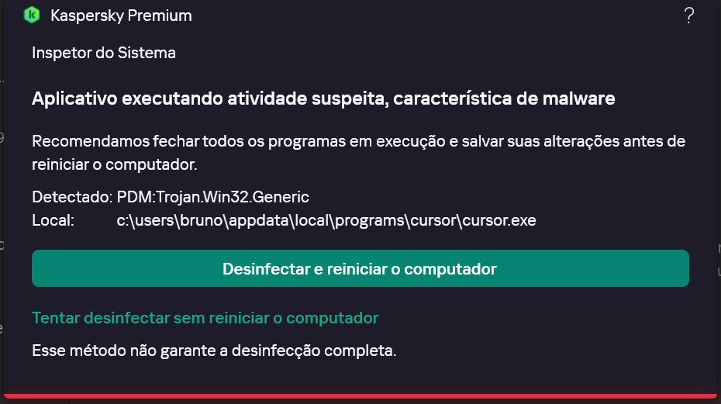Image resolution: width=721 pixels, height=404 pixels.
Task: Click the reiniciar o computador sentence ending
Action: 115,164
